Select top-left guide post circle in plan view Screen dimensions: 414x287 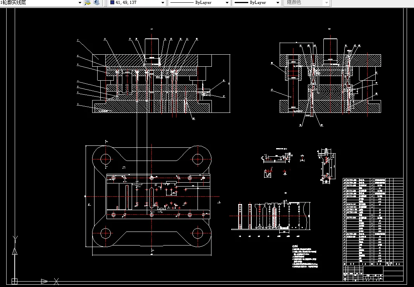(x=106, y=158)
